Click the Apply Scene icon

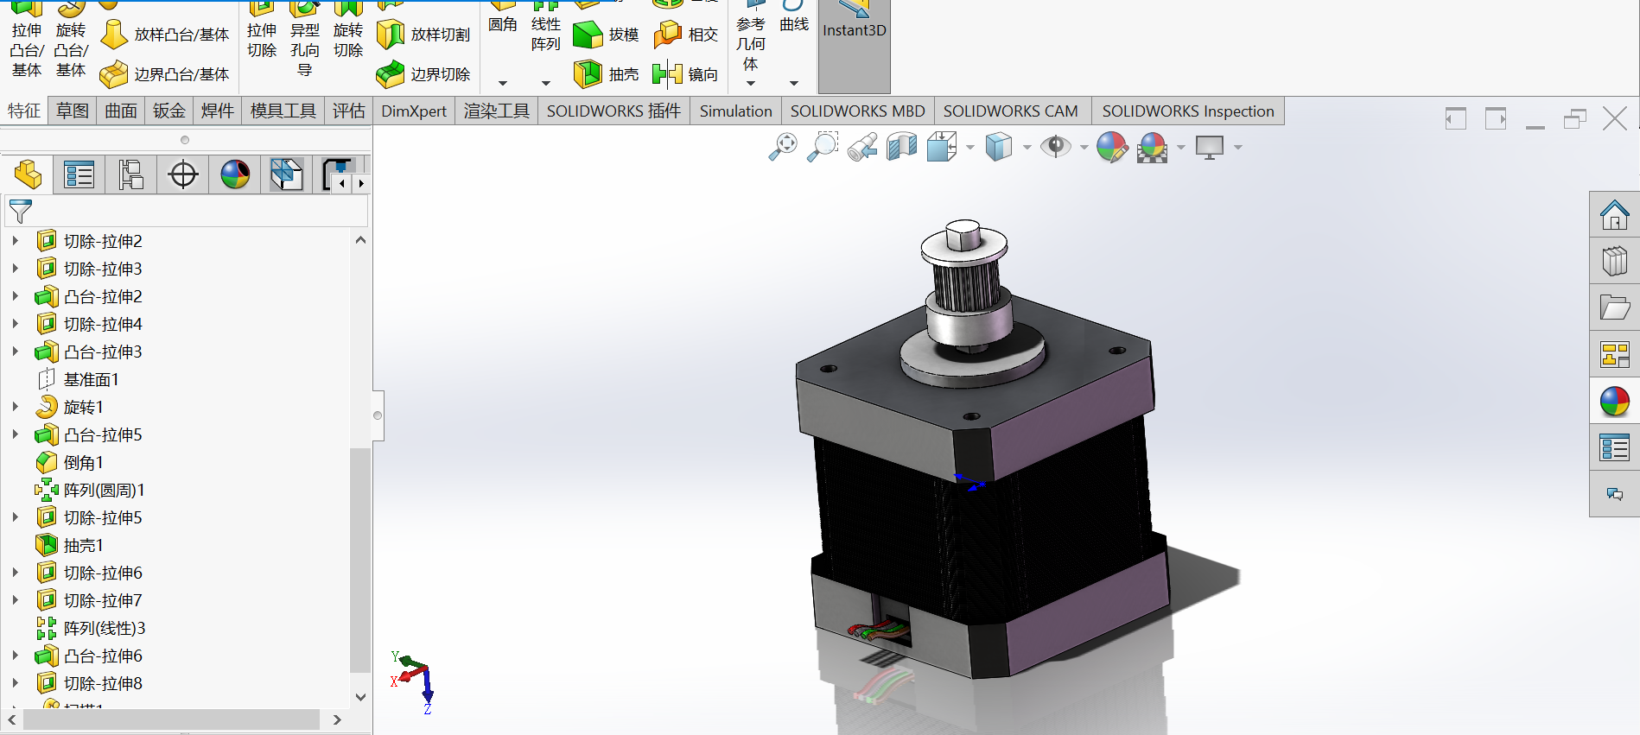pyautogui.click(x=1153, y=147)
